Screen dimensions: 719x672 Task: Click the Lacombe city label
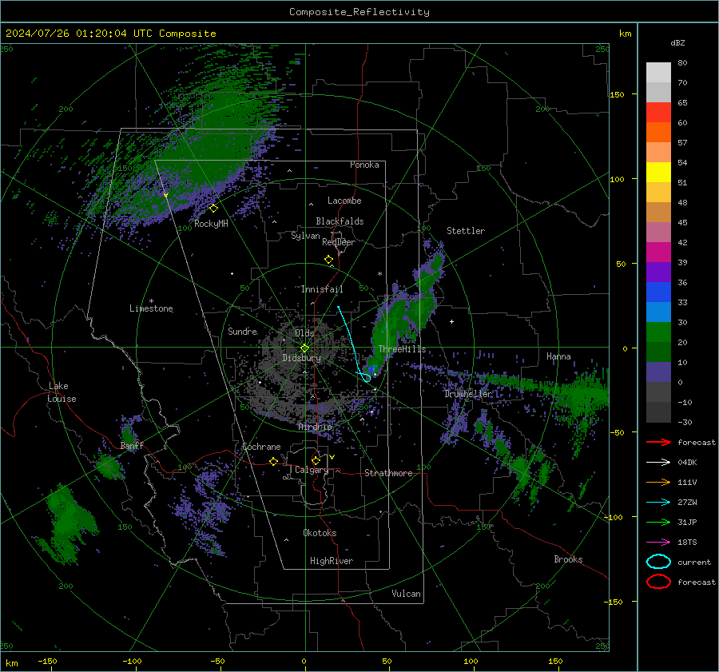tap(344, 201)
